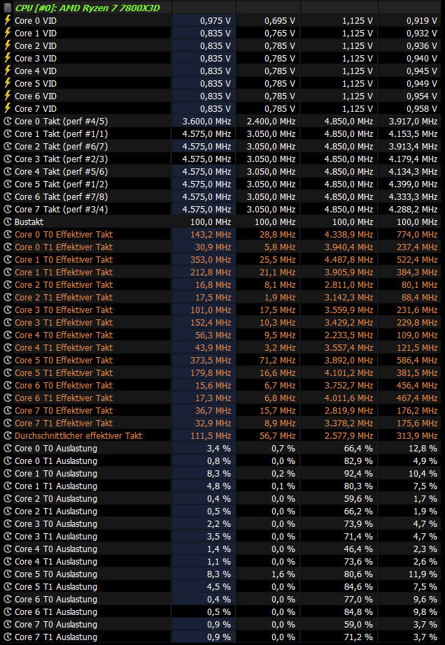Click the lightning icon beside Core 1 VID
Viewport: 445px width, 645px height.
coord(7,33)
